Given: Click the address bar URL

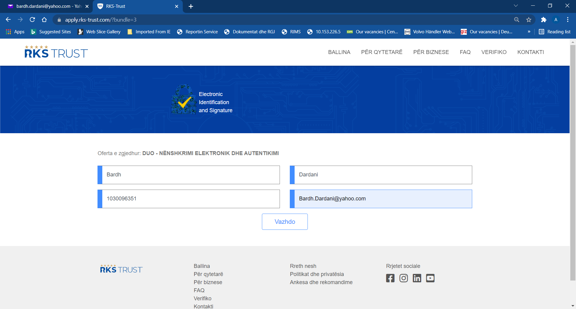Looking at the screenshot, I should click(100, 20).
